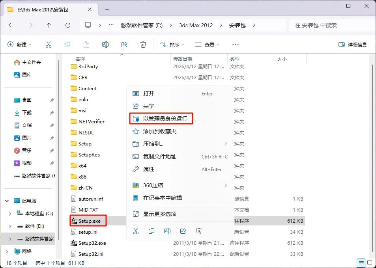This screenshot has height=268, width=376.
Task: Click the Share icon in the toolbar
Action: [124, 45]
